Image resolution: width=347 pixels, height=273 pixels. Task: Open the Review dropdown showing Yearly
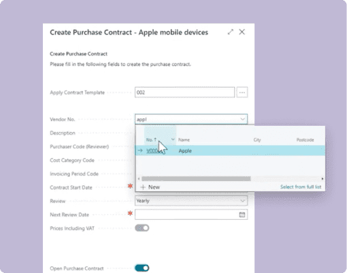[191, 201]
